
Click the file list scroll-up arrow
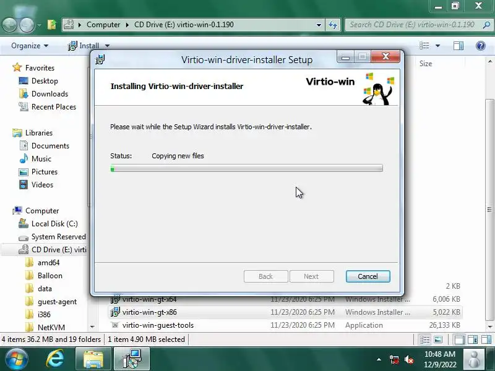[489, 61]
